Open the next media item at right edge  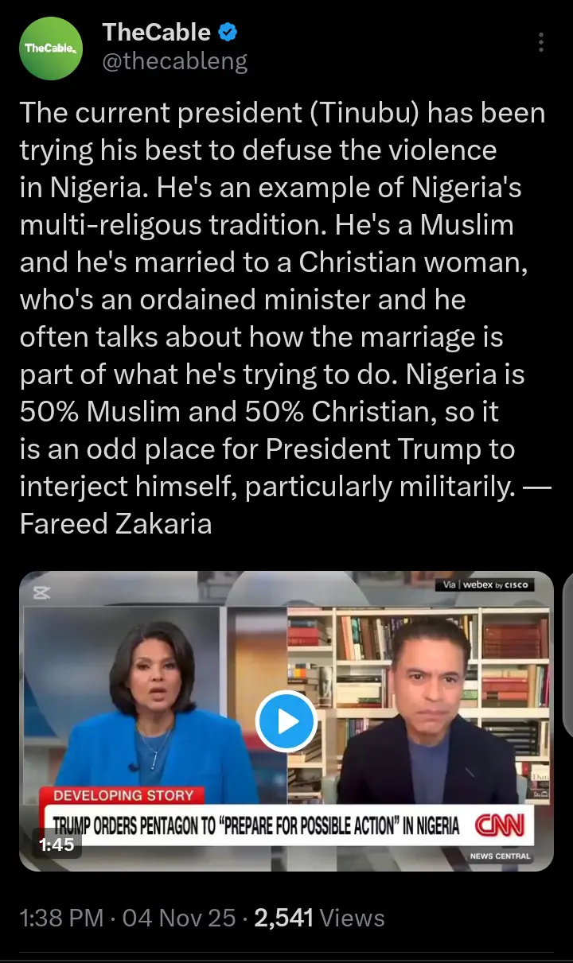pos(567,720)
